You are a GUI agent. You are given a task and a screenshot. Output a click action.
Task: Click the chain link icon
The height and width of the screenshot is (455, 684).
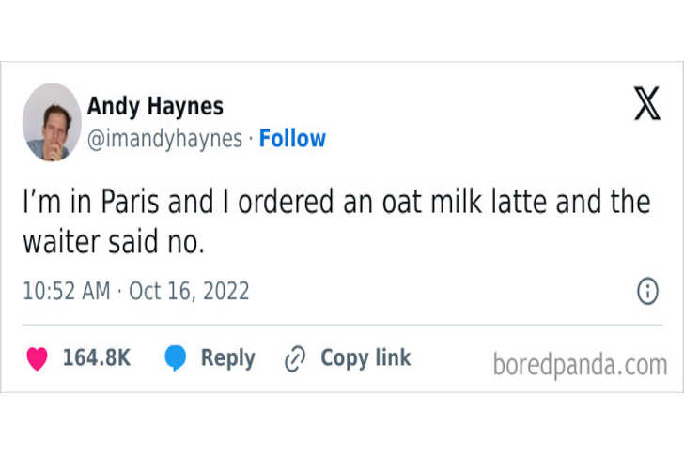(x=295, y=358)
